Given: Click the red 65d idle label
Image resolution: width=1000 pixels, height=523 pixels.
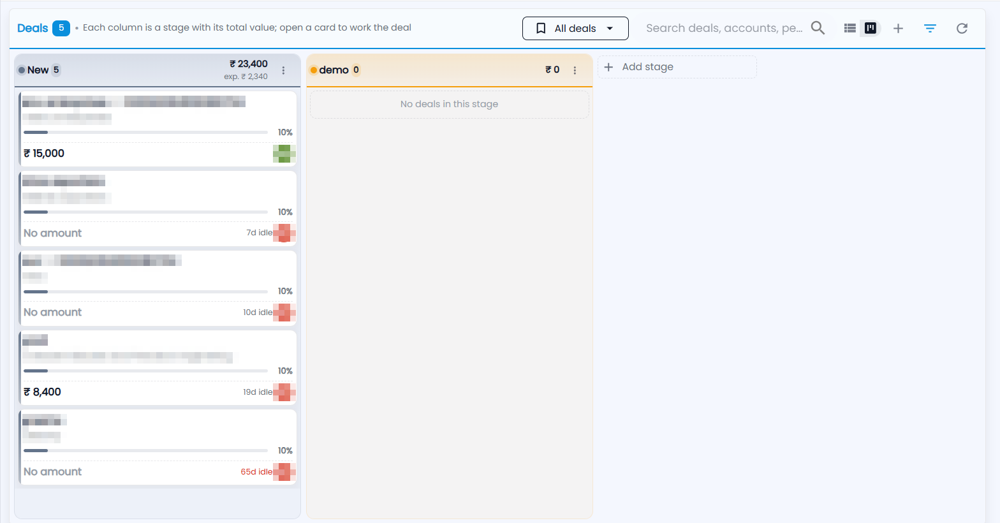Looking at the screenshot, I should 256,472.
